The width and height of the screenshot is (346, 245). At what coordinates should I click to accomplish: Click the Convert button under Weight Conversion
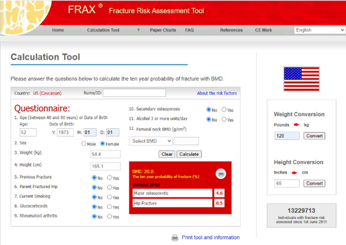[314, 136]
